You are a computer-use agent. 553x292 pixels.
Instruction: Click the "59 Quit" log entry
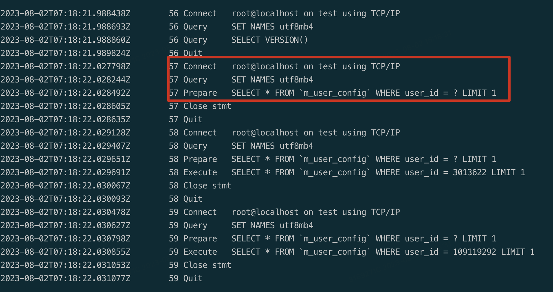tap(185, 278)
